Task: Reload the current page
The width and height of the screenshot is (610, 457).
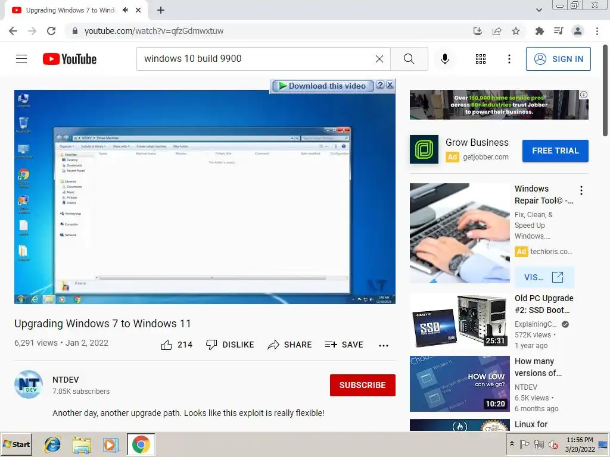Action: [51, 31]
